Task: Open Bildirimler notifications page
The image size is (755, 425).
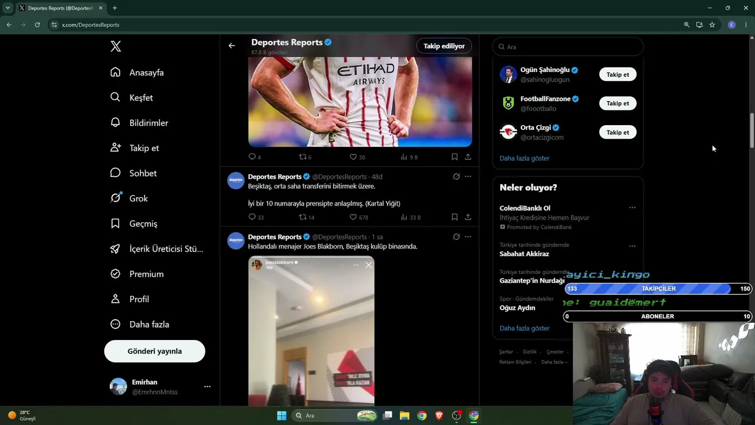Action: click(x=139, y=123)
